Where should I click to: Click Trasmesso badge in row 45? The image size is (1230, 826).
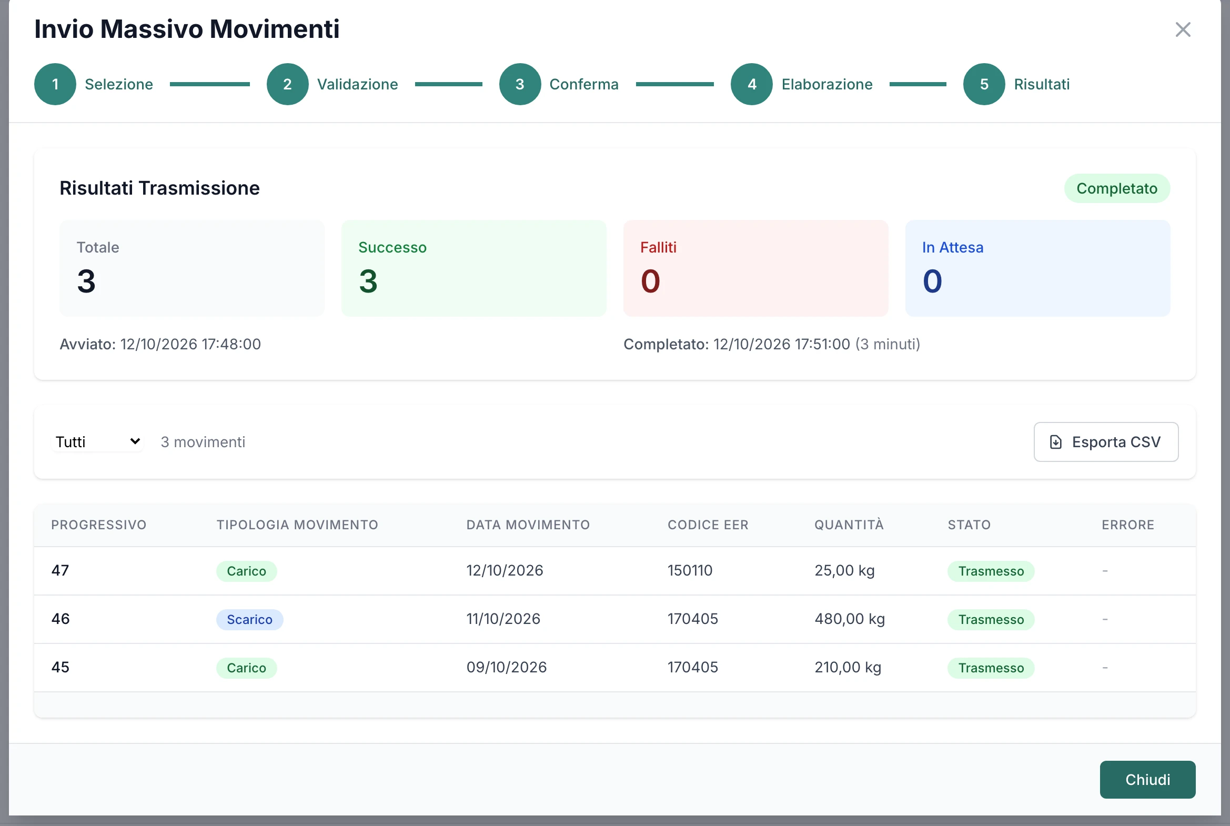point(991,668)
